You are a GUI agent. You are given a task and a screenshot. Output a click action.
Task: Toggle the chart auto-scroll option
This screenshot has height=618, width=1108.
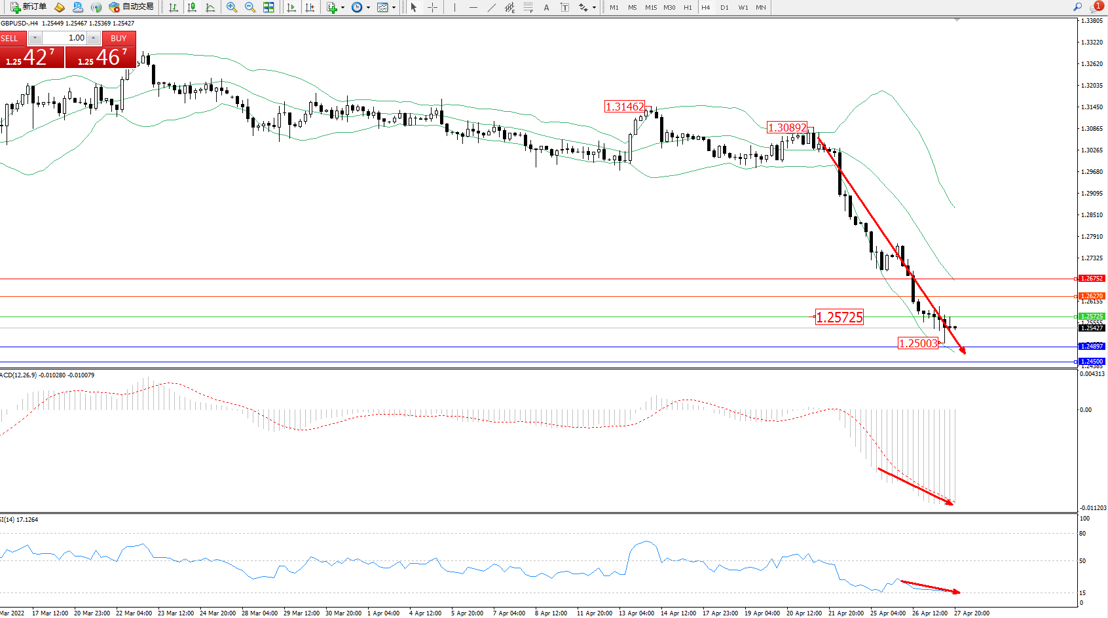(x=291, y=7)
